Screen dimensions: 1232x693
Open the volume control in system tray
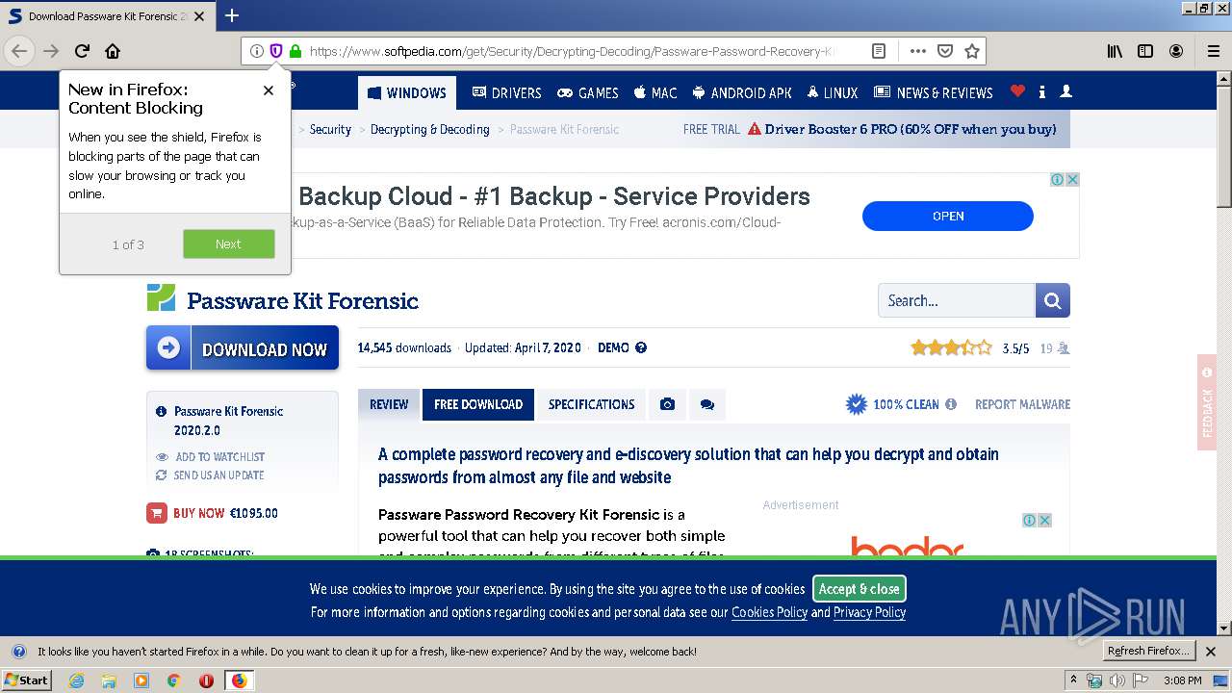(1116, 680)
